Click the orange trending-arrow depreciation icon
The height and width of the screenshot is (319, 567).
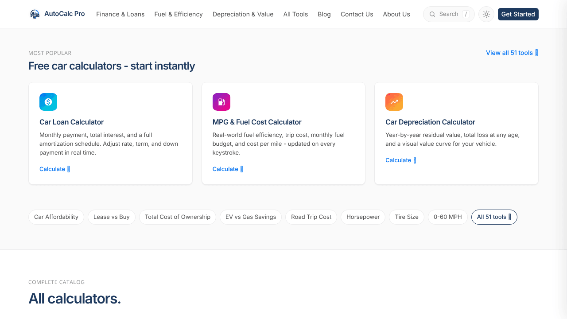(x=394, y=102)
